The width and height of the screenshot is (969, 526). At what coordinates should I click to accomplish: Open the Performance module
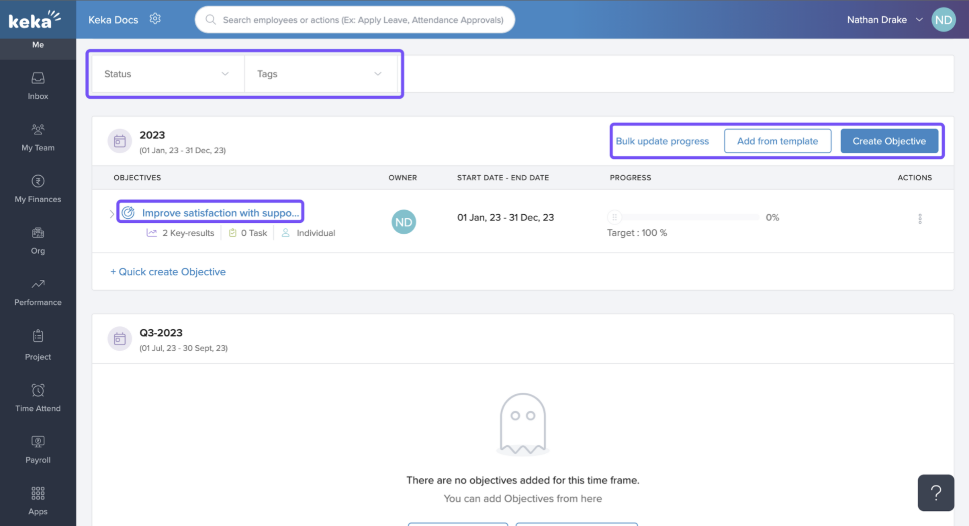[x=38, y=292]
